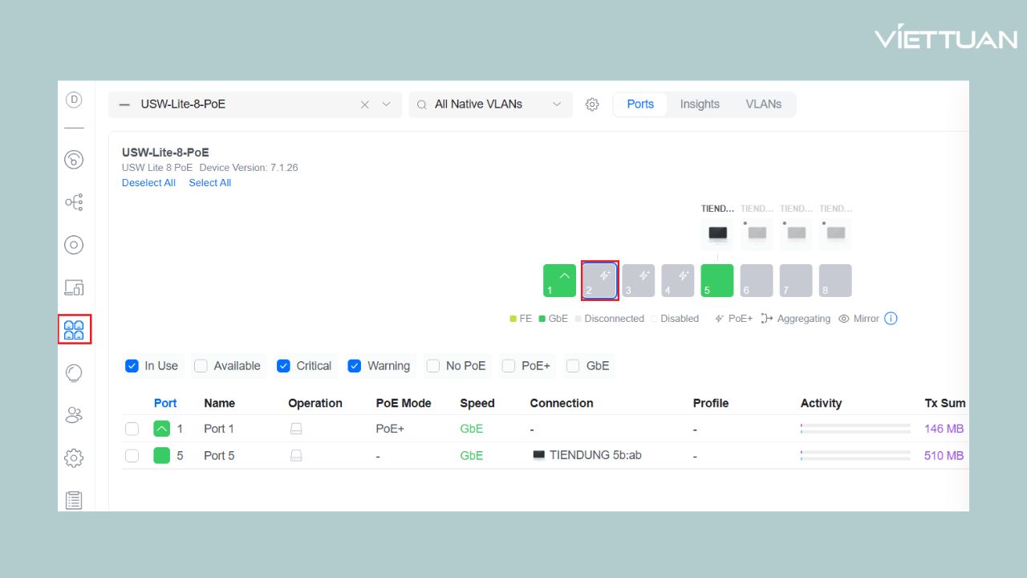Select the Port 5 row checkbox
Image resolution: width=1027 pixels, height=578 pixels.
132,456
